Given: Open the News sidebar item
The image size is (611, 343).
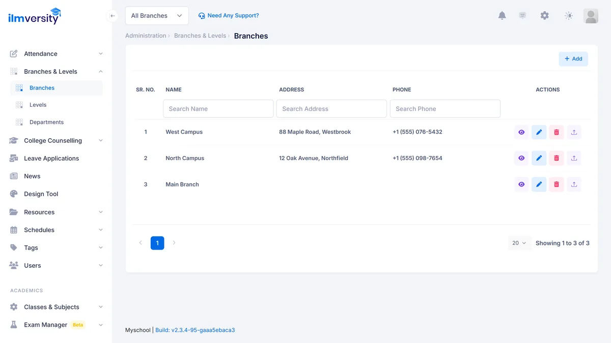Looking at the screenshot, I should coord(56,176).
